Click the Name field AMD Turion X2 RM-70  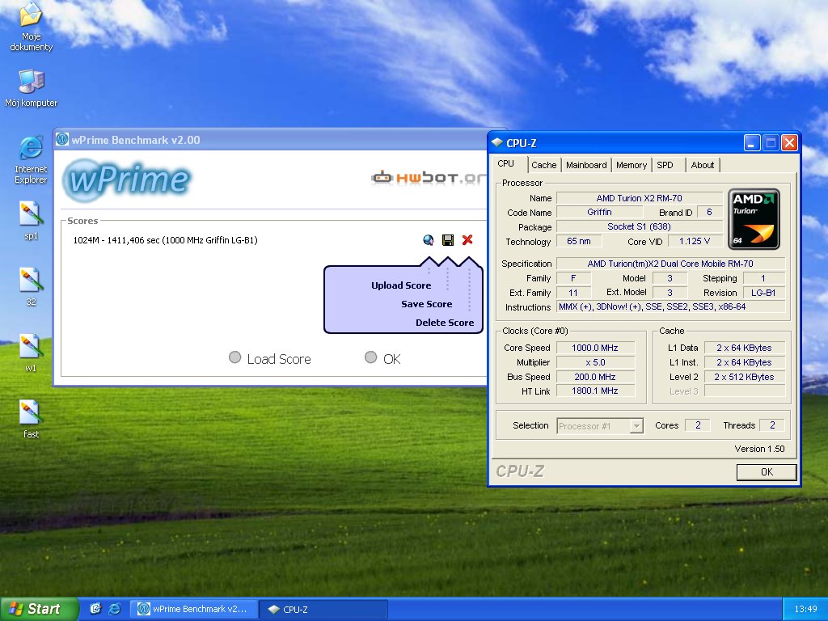639,198
